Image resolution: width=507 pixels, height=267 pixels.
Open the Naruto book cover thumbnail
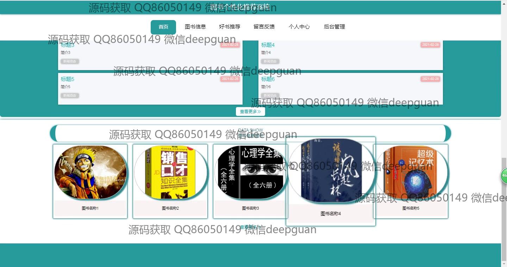[x=90, y=173]
